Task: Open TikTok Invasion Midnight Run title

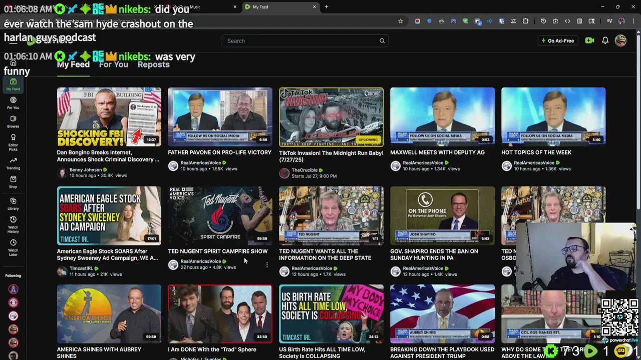Action: coord(331,156)
